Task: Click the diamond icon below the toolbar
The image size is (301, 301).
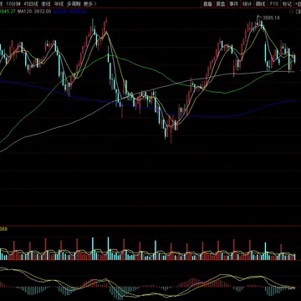Action: (292, 12)
